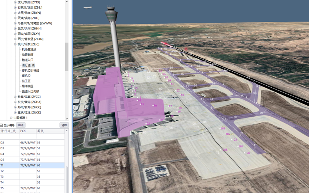Select 机场基准点 in the tree
Viewport: 309px width, 193px height.
pyautogui.click(x=29, y=50)
